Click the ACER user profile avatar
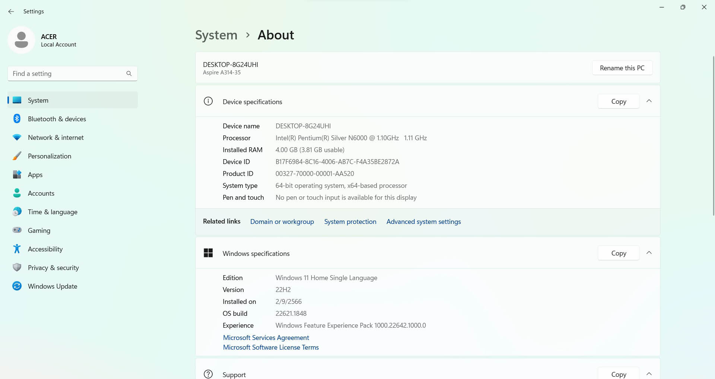The height and width of the screenshot is (379, 715). 21,40
